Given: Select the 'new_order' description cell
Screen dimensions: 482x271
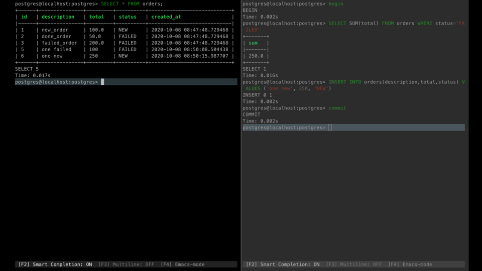Looking at the screenshot, I should point(55,30).
